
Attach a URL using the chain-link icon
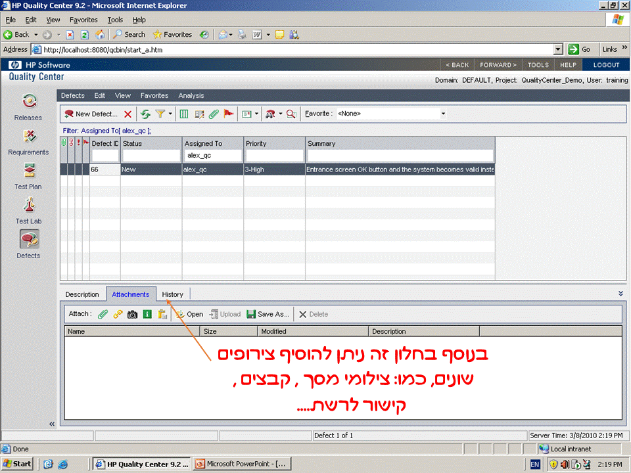(118, 314)
